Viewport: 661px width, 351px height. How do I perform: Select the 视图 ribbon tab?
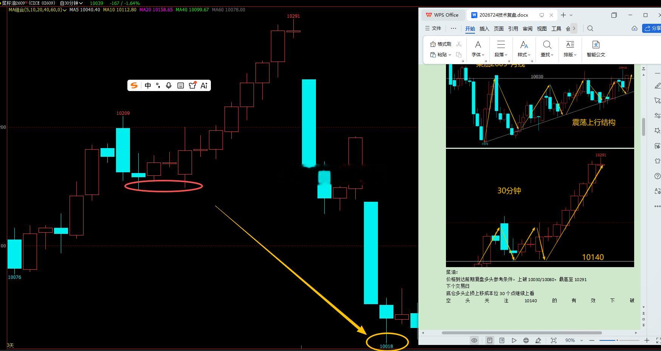pos(542,29)
